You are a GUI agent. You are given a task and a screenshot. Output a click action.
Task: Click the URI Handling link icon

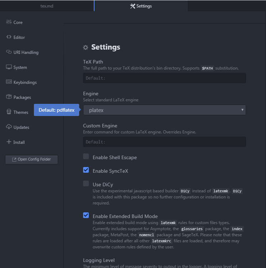point(9,52)
